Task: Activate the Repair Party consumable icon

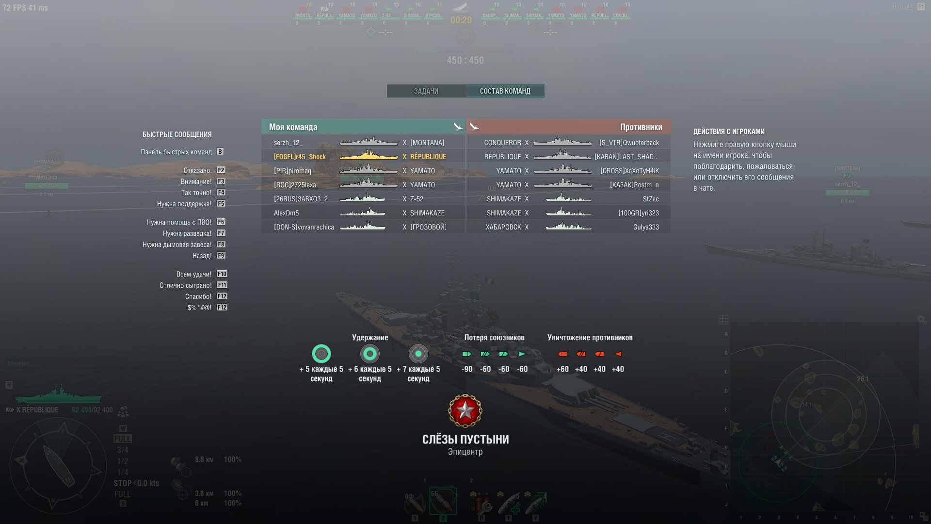Action: [x=508, y=503]
